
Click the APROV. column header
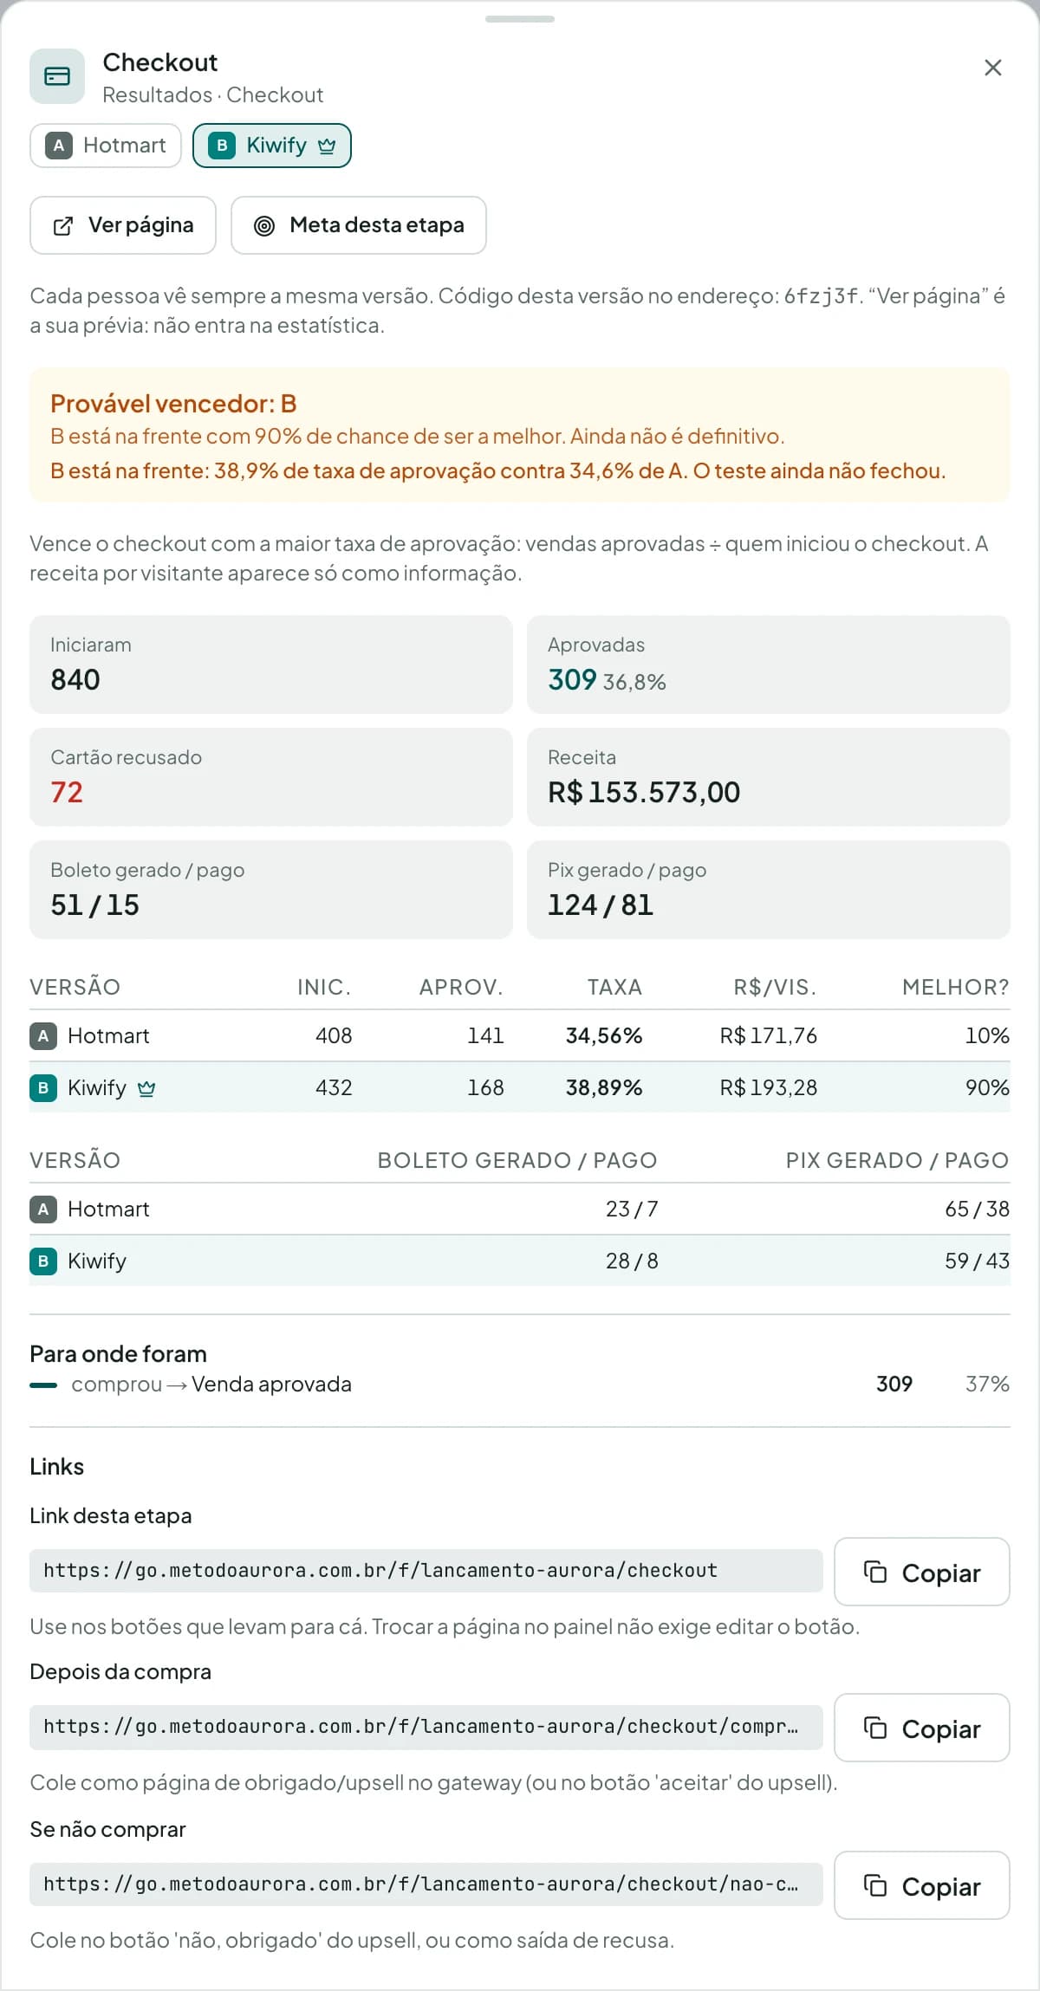(x=461, y=987)
